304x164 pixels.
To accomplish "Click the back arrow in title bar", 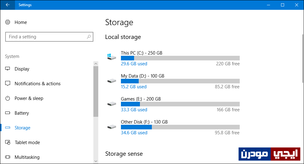I will 8,5.
